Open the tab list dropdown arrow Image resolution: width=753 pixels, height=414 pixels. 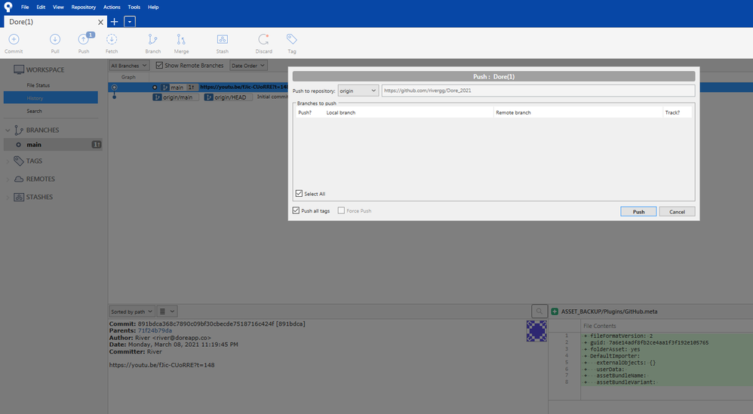(x=130, y=22)
